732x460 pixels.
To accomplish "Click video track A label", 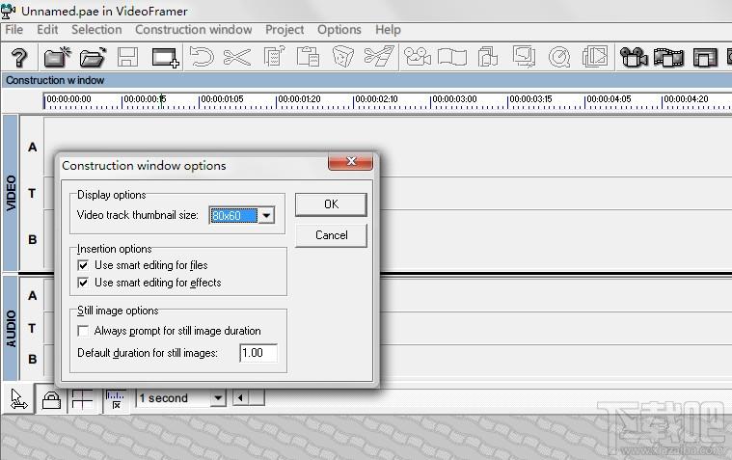I will (x=32, y=148).
